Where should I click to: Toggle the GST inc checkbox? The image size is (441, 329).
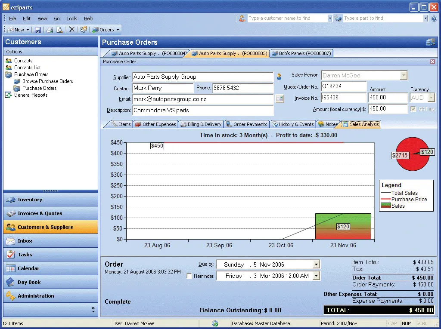pos(413,109)
